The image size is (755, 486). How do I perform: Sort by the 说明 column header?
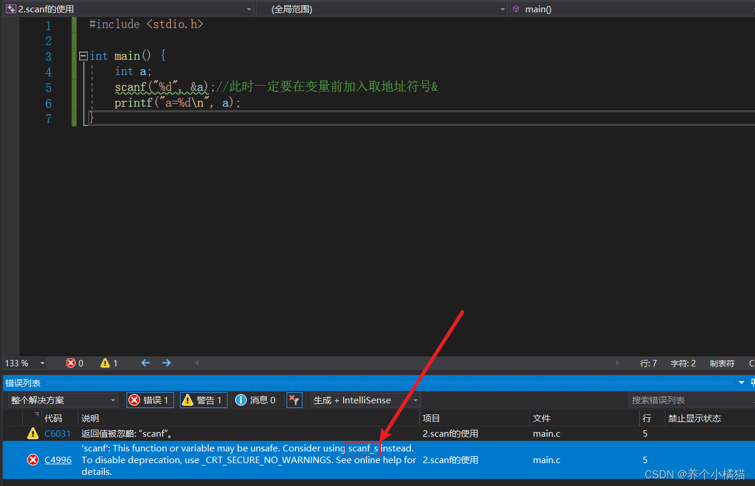coord(249,418)
